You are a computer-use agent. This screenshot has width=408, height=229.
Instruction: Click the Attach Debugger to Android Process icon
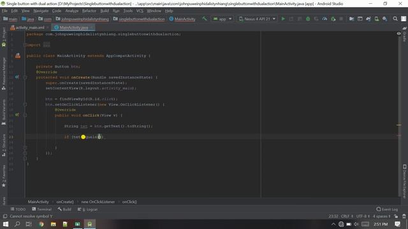point(333,19)
